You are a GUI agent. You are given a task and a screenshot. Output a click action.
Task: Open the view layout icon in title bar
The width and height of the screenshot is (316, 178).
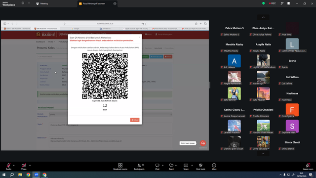click(x=289, y=3)
